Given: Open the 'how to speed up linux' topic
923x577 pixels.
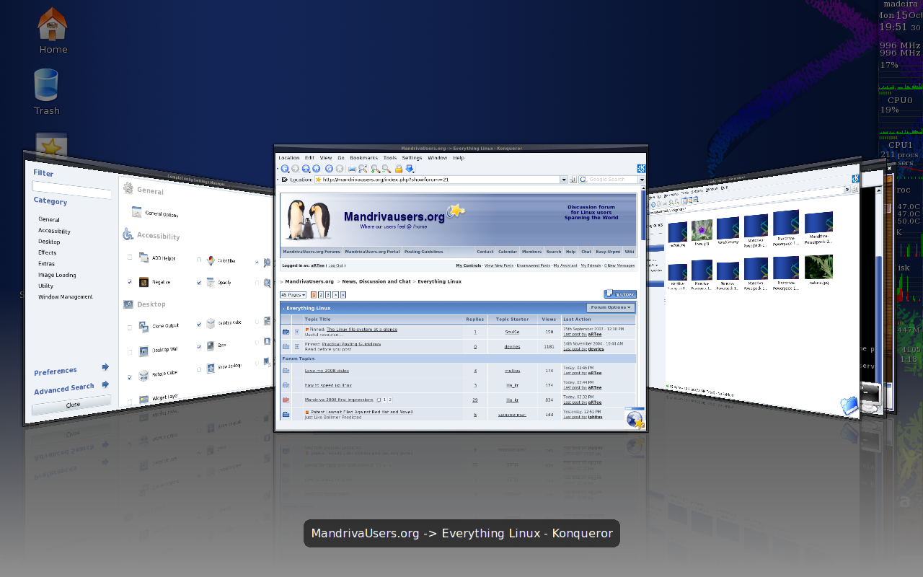Looking at the screenshot, I should click(x=328, y=385).
